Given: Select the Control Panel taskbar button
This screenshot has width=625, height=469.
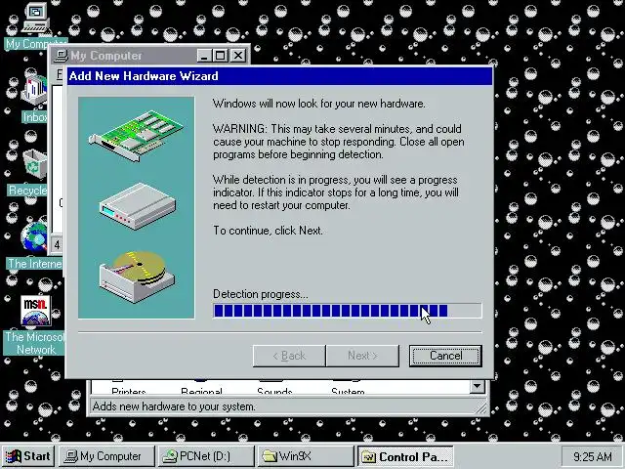Looking at the screenshot, I should point(405,456).
